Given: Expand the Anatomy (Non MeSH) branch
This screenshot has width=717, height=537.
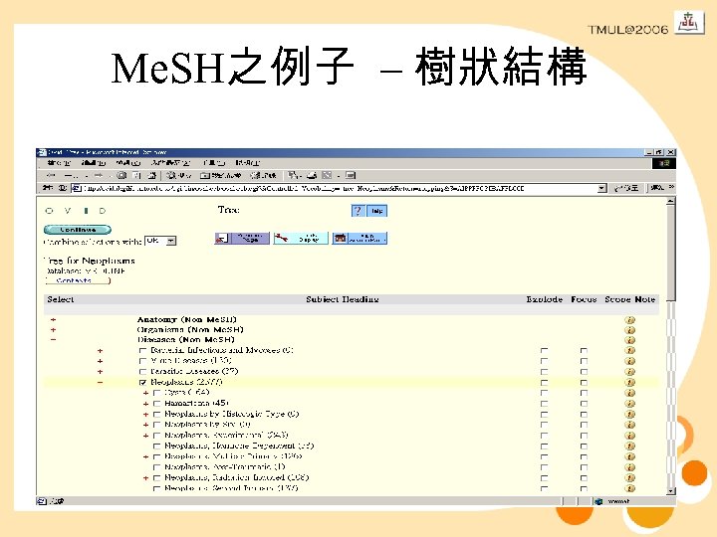Looking at the screenshot, I should 54,319.
